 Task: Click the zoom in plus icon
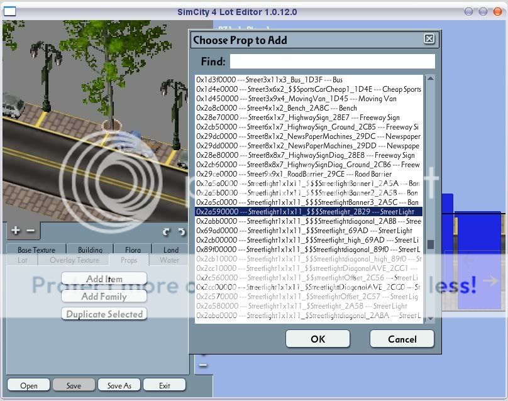(16, 231)
